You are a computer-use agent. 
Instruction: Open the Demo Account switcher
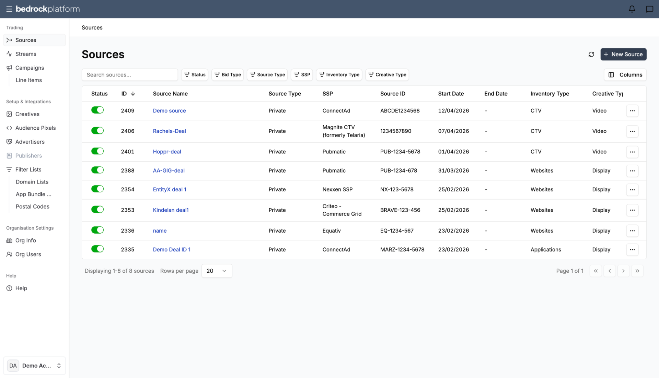pyautogui.click(x=34, y=366)
